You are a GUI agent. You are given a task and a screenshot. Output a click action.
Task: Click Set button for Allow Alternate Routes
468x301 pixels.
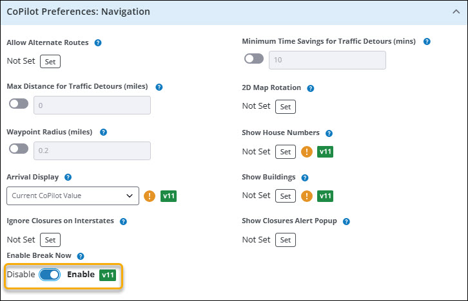point(50,62)
